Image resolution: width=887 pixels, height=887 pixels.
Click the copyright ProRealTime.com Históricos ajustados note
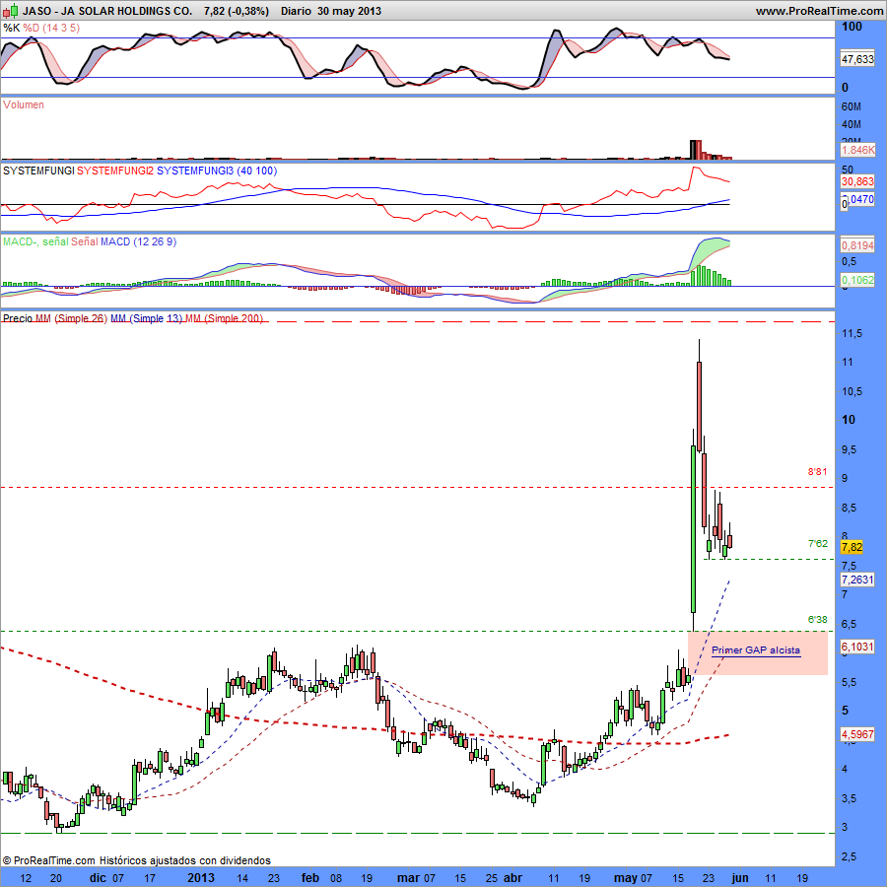click(x=136, y=860)
